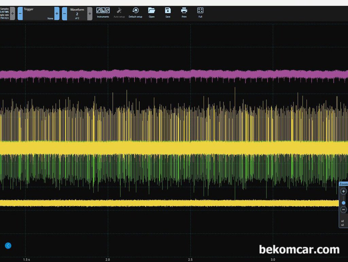Viewport: 348px width, 262px height.
Task: Click the Zoom panel slider handle
Action: click(x=344, y=203)
